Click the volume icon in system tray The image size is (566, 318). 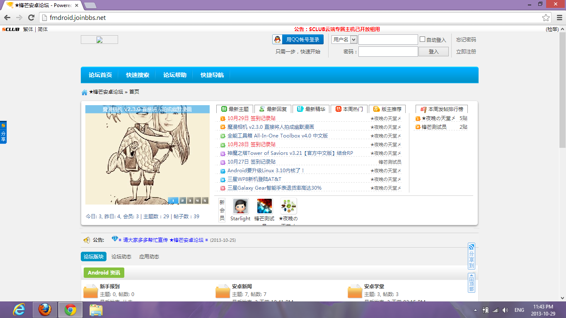[505, 310]
